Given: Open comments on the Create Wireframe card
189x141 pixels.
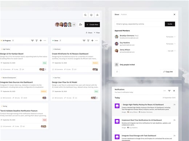Looking at the screenshot, I should 57,69.
